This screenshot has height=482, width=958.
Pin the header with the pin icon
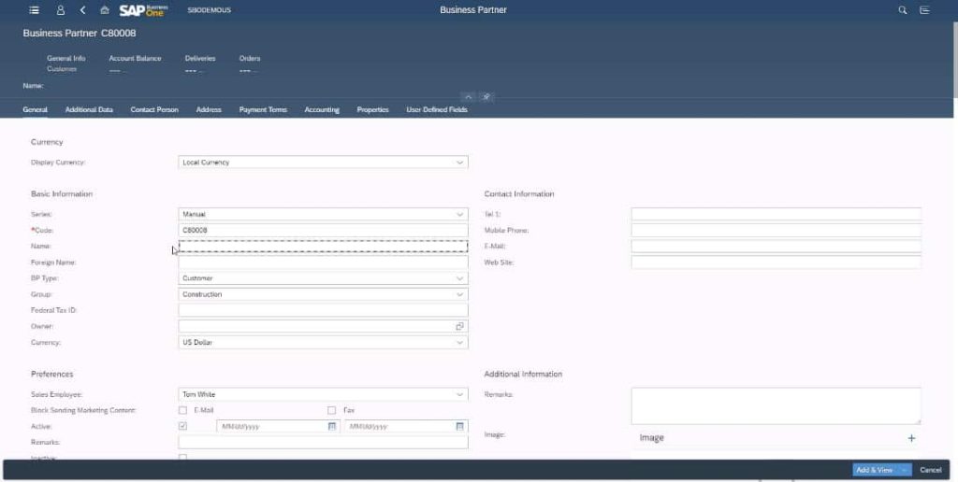point(486,96)
